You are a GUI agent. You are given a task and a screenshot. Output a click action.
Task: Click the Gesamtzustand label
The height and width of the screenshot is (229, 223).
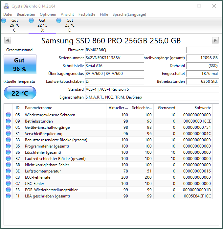pyautogui.click(x=19, y=50)
